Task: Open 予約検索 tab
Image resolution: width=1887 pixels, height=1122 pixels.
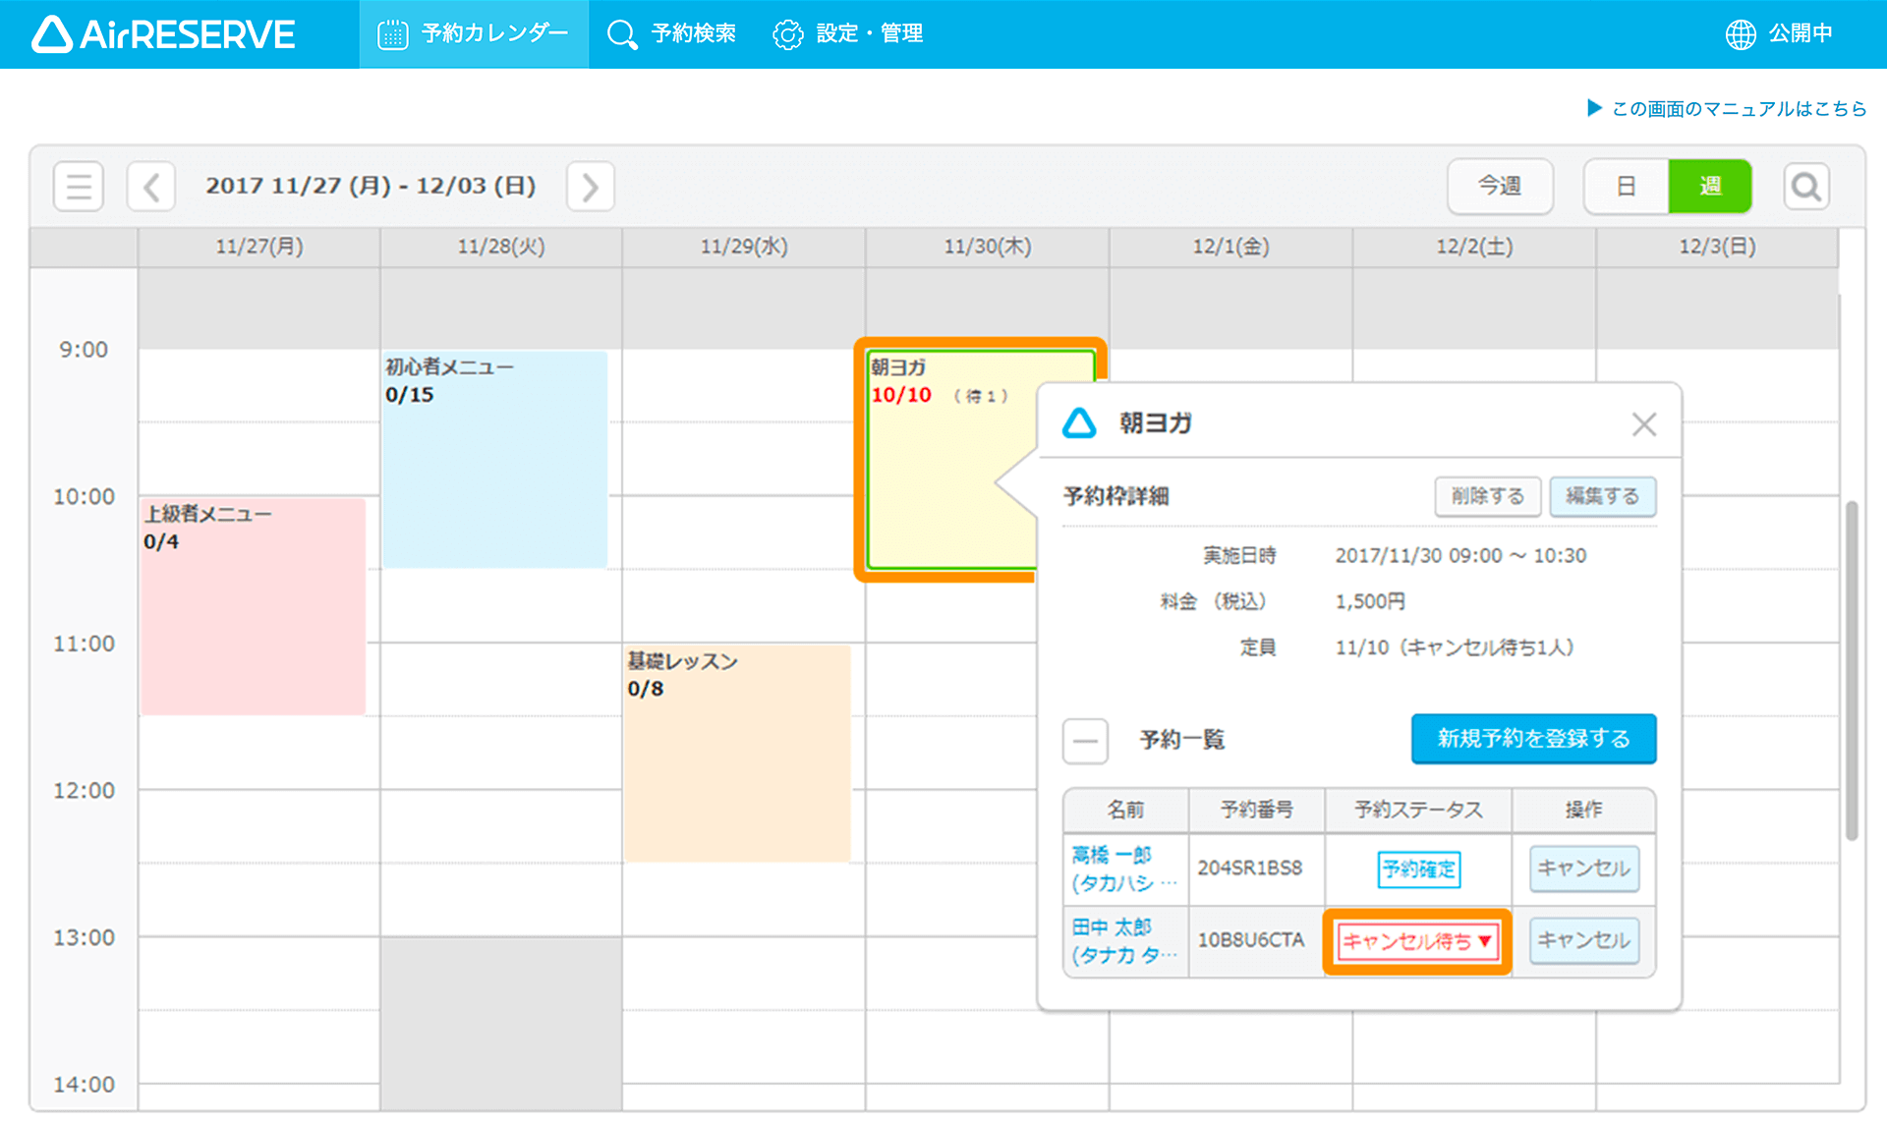Action: [x=672, y=34]
